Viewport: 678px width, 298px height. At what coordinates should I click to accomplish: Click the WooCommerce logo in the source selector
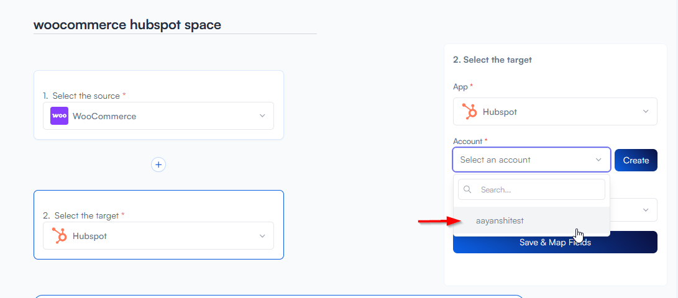click(60, 116)
